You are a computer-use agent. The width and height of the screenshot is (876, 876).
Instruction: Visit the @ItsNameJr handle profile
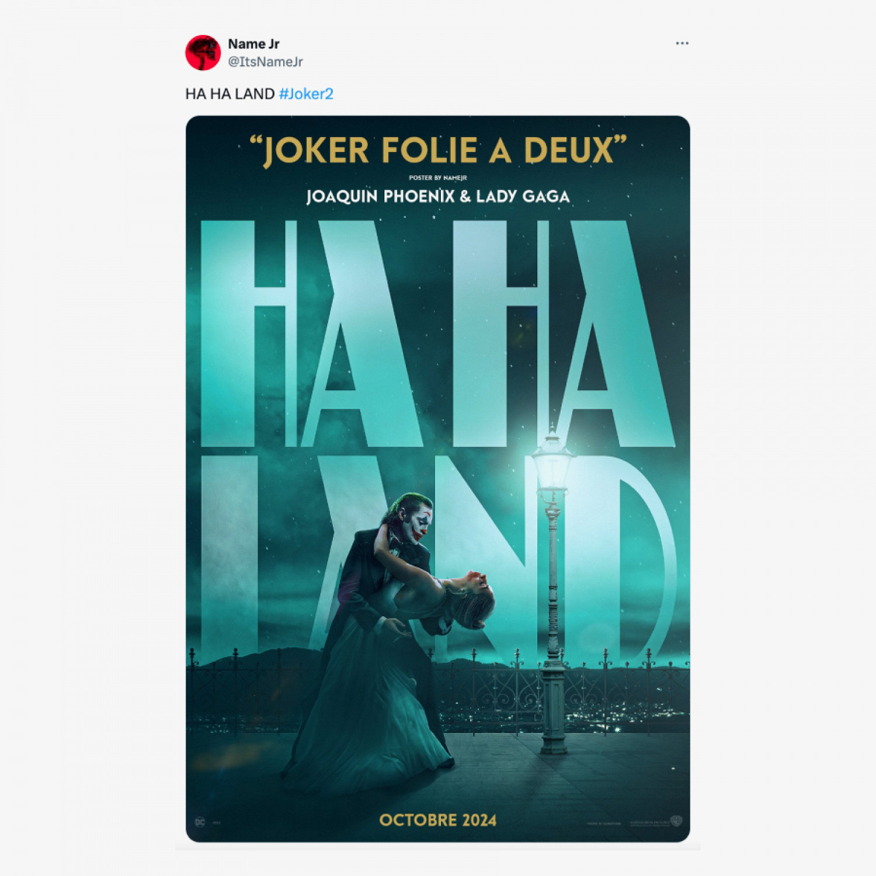pyautogui.click(x=265, y=62)
